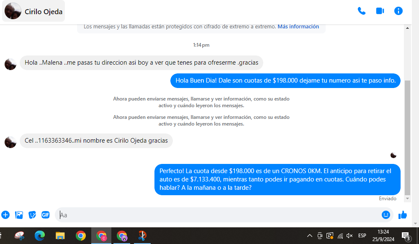The image size is (419, 244).
Task: Switch the ESP keyboard language
Action: (x=362, y=236)
